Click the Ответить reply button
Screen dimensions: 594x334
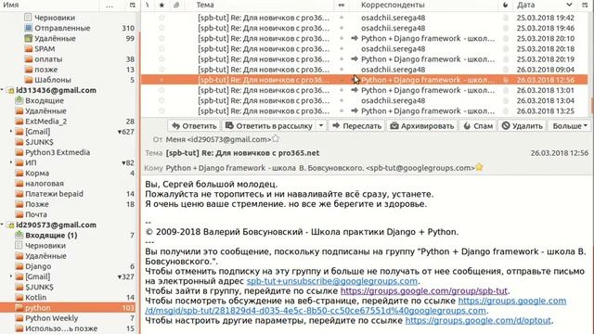[194, 126]
